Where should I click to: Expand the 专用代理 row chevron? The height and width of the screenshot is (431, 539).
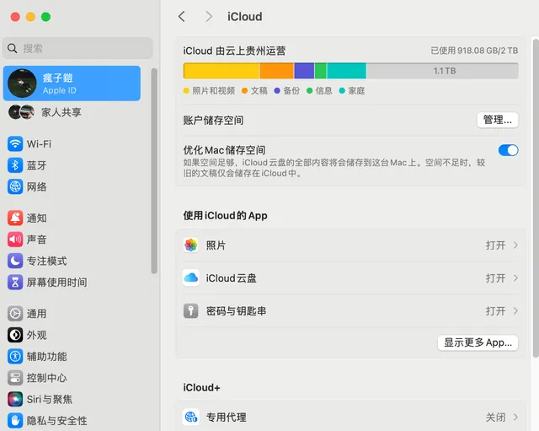[x=515, y=418]
